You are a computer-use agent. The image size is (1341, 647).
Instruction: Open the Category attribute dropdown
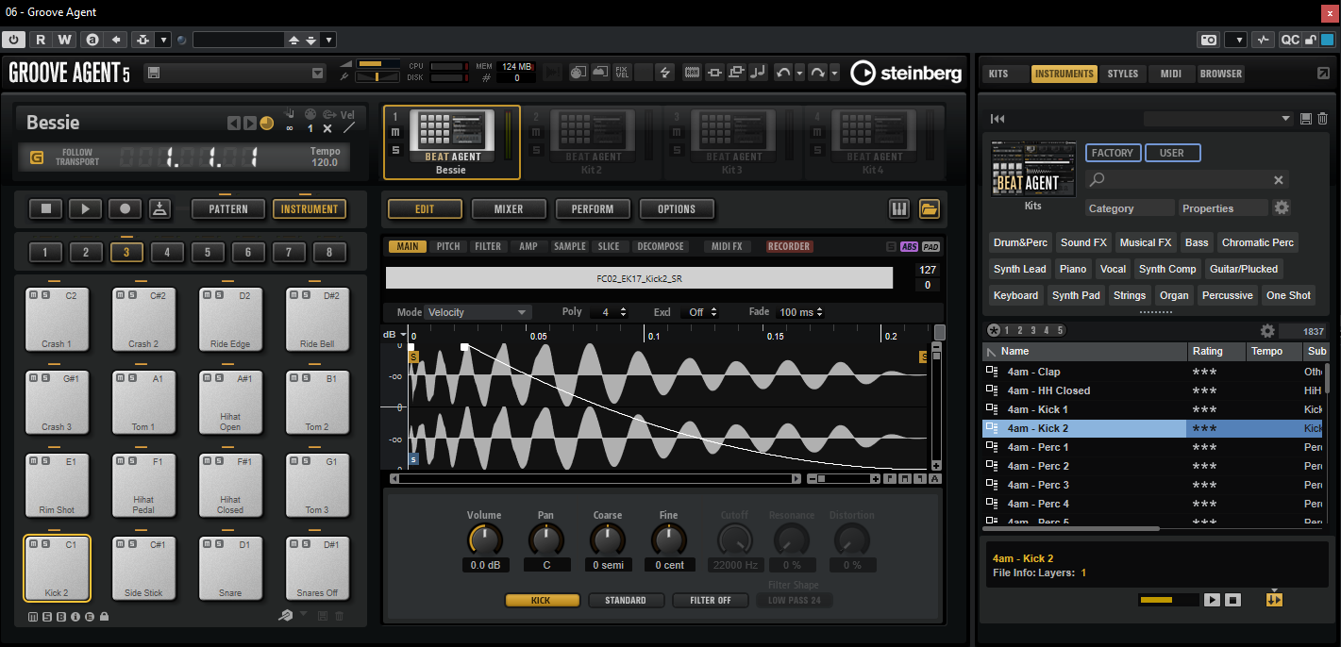(x=1130, y=208)
